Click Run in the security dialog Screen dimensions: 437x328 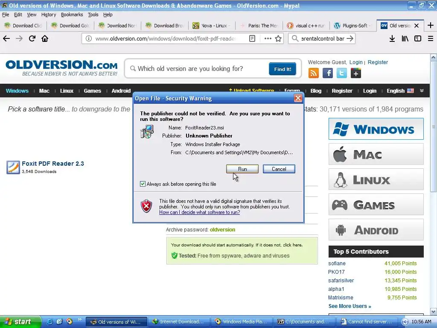[242, 169]
